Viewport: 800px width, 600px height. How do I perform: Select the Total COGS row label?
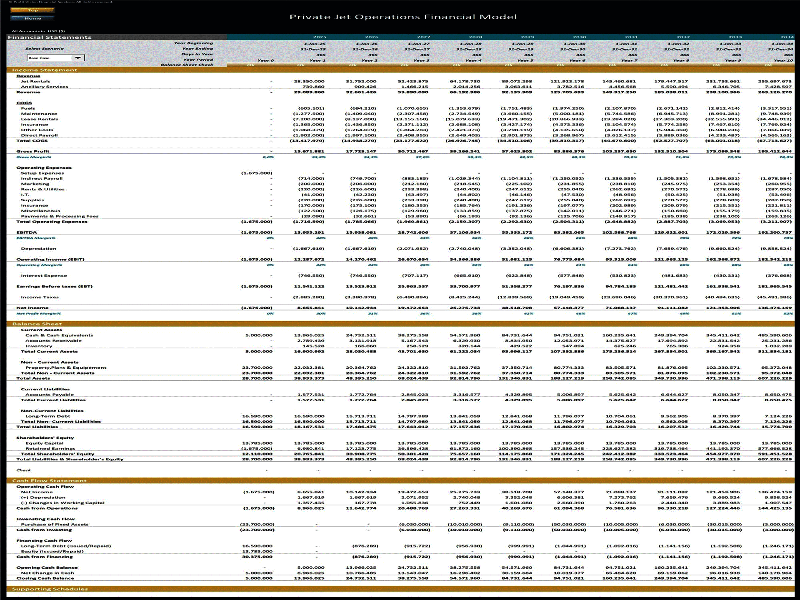pos(32,141)
